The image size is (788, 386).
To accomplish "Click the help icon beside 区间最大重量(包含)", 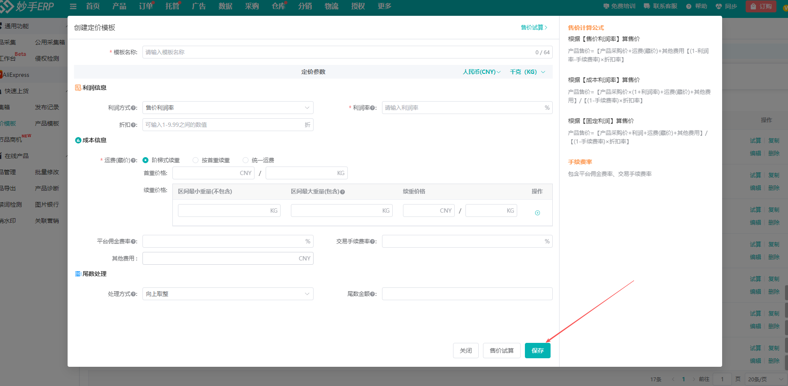I will tap(343, 192).
